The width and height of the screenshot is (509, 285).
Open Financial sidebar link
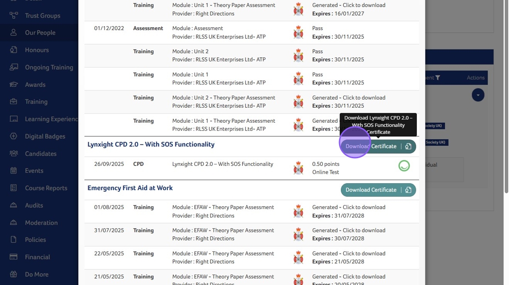[37, 257]
